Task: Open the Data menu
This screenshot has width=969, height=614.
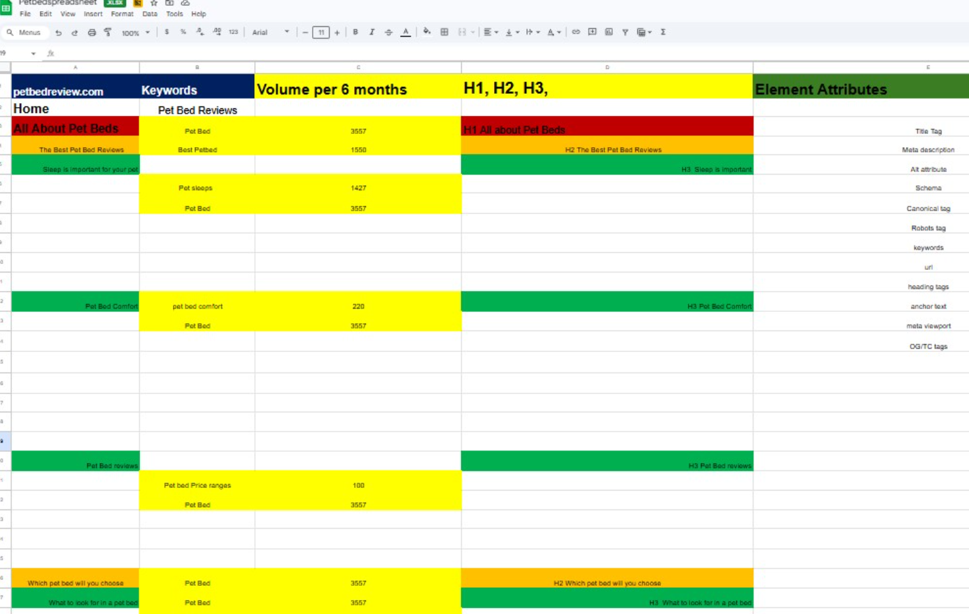Action: [150, 14]
